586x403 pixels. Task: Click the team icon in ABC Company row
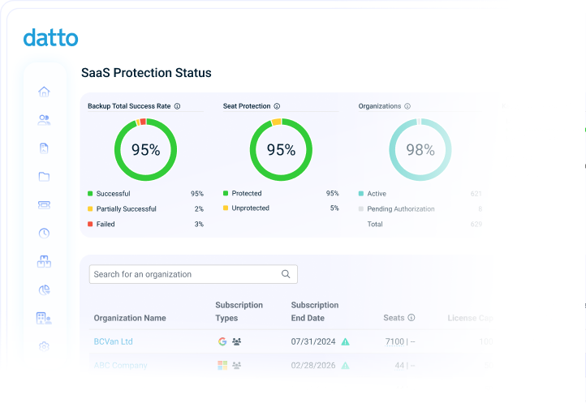coord(236,365)
